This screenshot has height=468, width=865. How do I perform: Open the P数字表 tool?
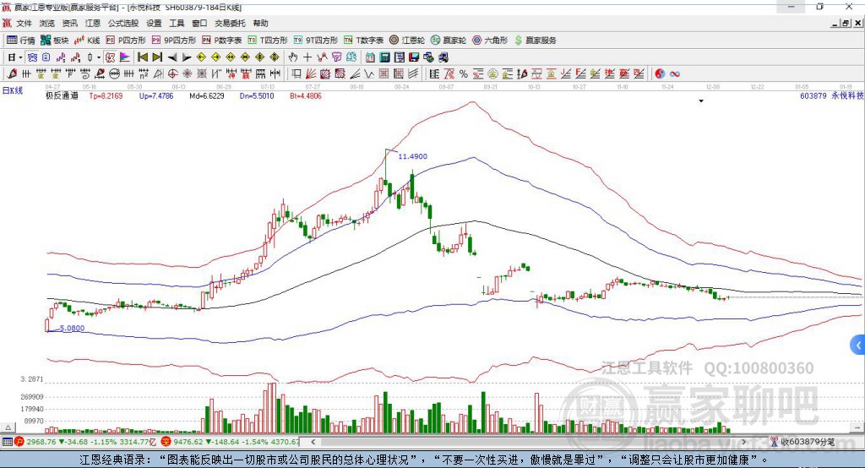point(222,41)
